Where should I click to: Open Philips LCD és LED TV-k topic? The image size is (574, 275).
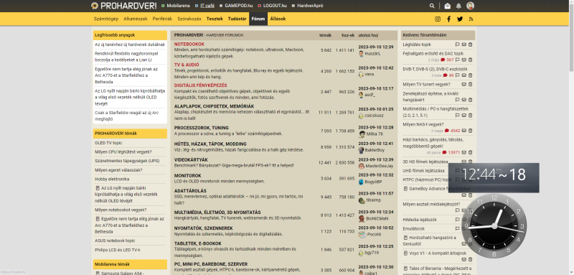(118, 250)
